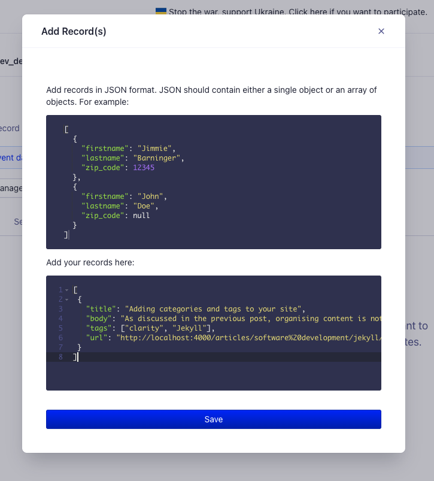Click the "body" line in the records editor
The width and height of the screenshot is (434, 481).
pyautogui.click(x=233, y=319)
